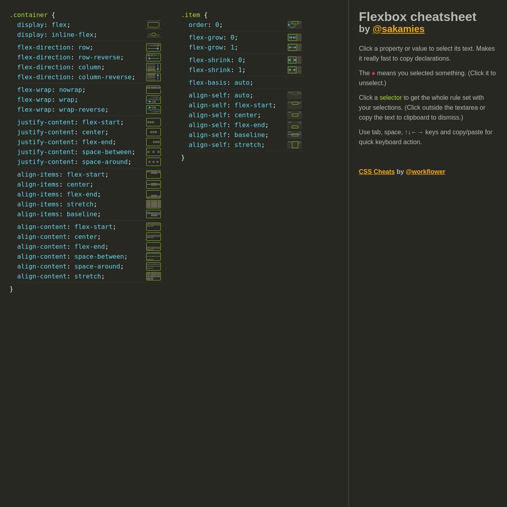Select 'space-around' value of align-content
Viewport: 507px width, 507px height.
pyautogui.click(x=97, y=267)
